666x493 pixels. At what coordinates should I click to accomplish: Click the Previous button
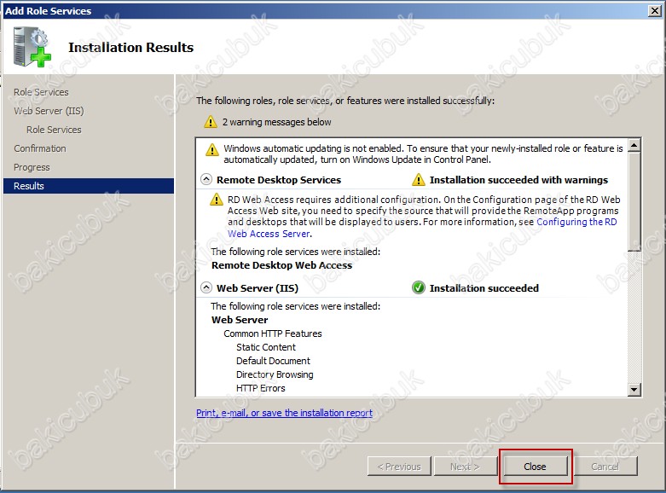point(399,467)
